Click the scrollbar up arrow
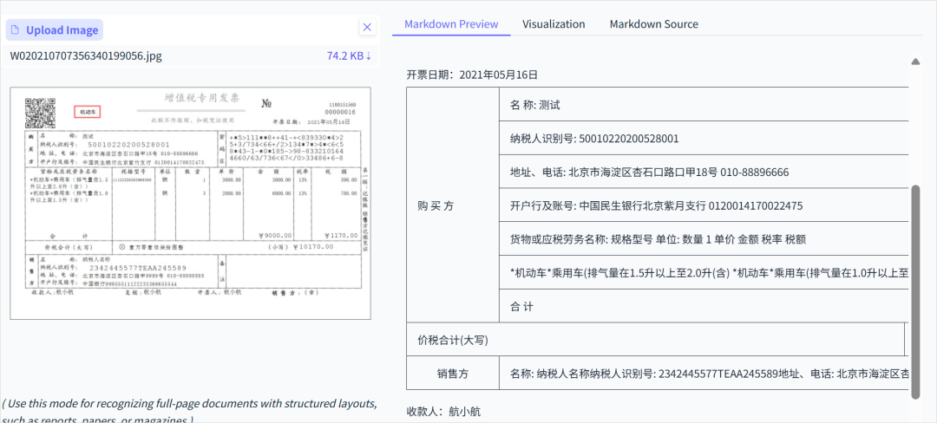 click(x=914, y=62)
